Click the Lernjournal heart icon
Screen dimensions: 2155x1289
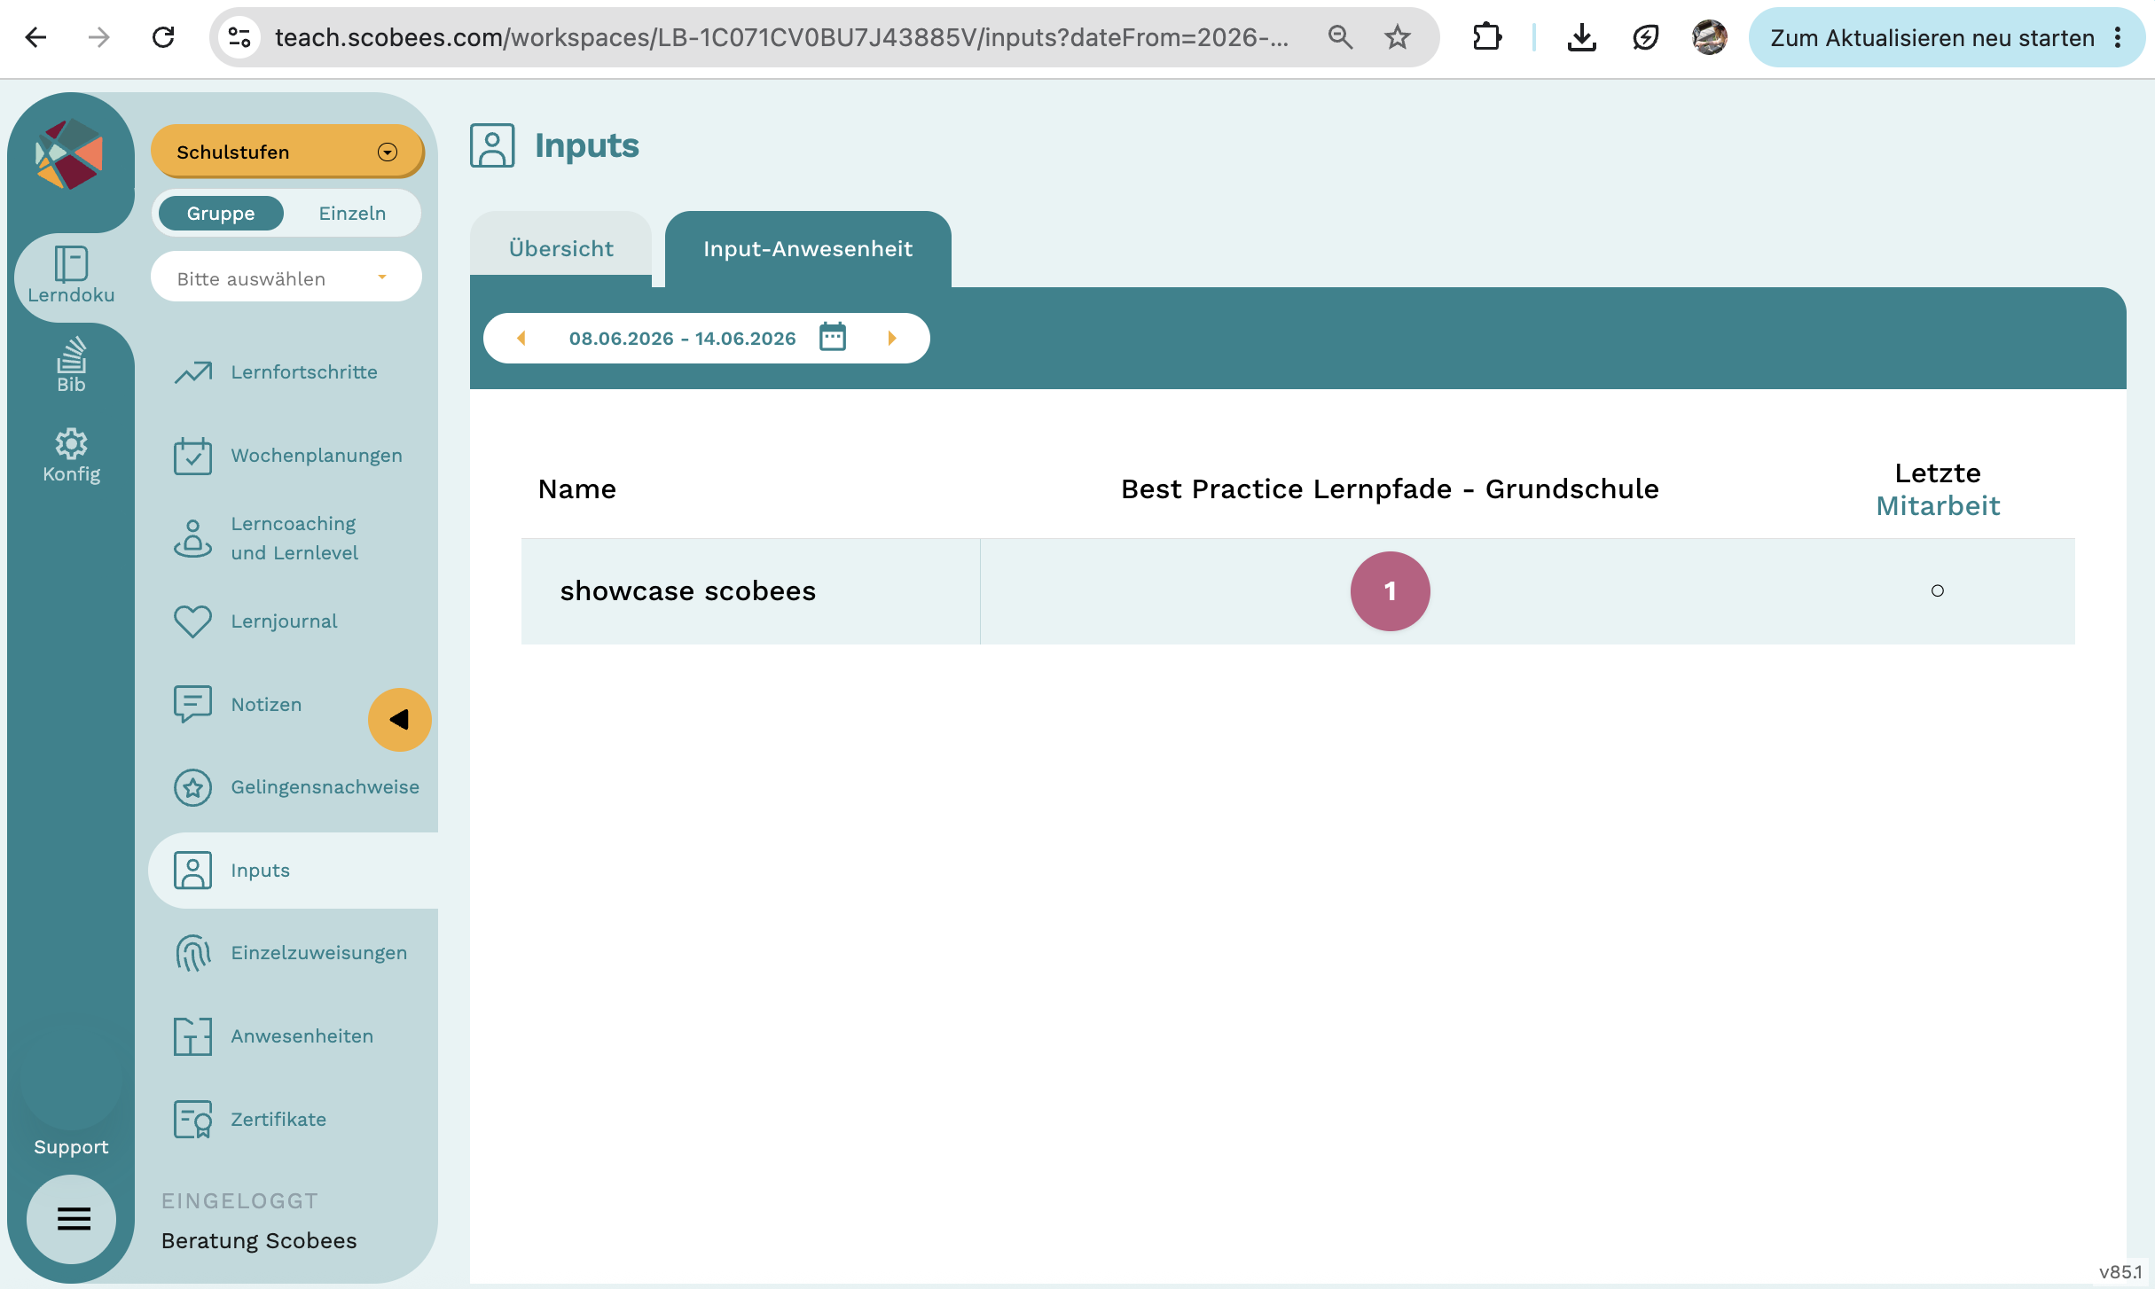click(x=192, y=621)
